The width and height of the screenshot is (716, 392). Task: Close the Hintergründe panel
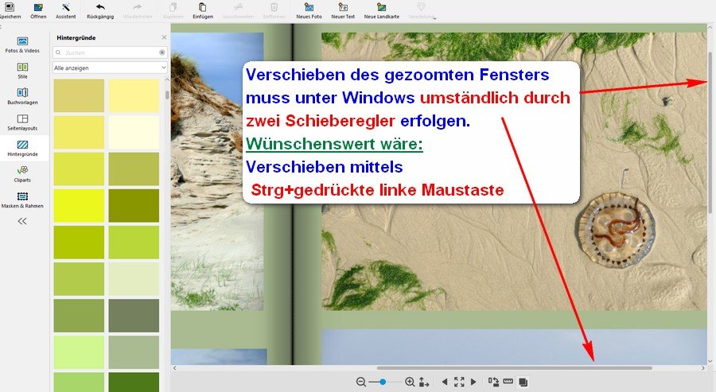(165, 37)
